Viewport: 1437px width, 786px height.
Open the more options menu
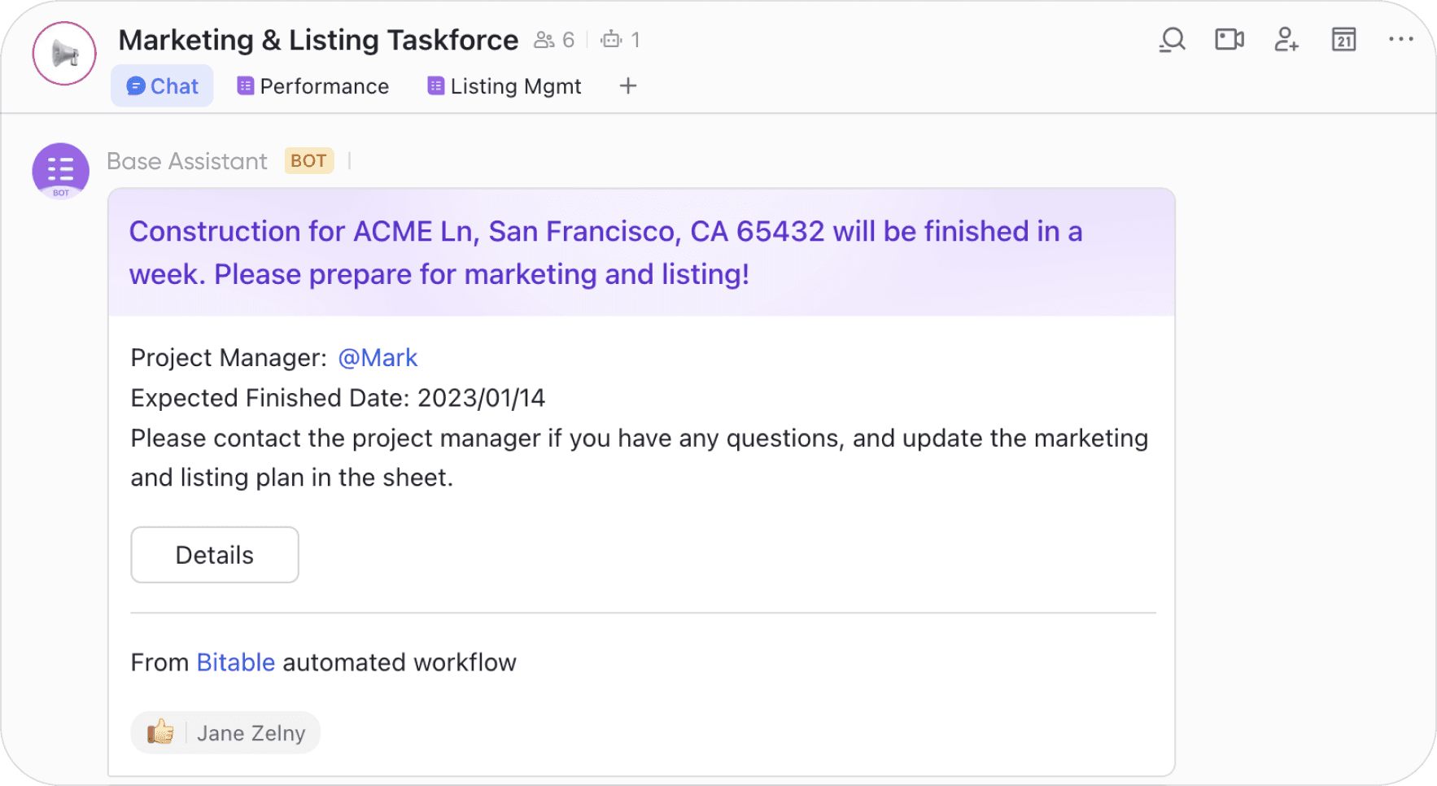[x=1400, y=40]
